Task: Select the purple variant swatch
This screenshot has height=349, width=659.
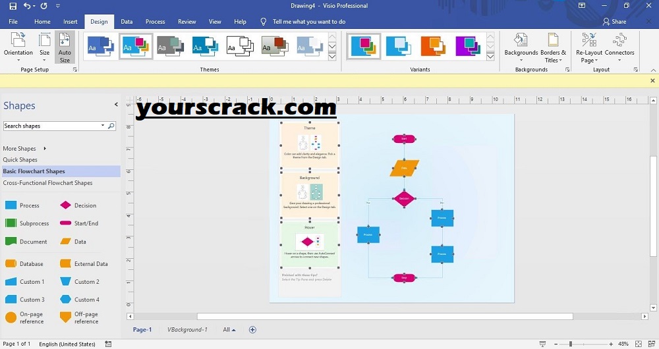Action: [468, 46]
